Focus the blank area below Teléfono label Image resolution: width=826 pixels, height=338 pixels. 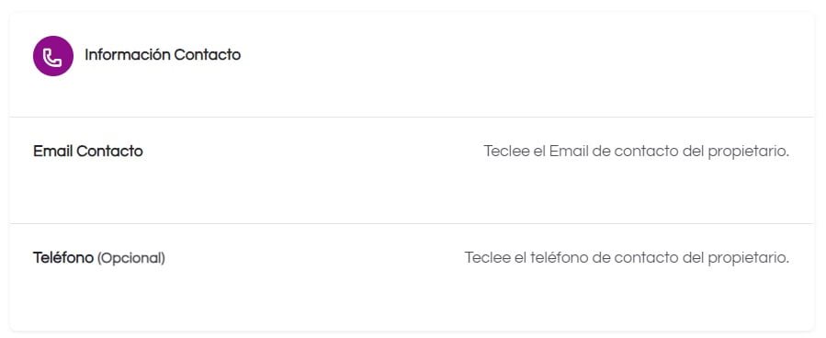[412, 298]
